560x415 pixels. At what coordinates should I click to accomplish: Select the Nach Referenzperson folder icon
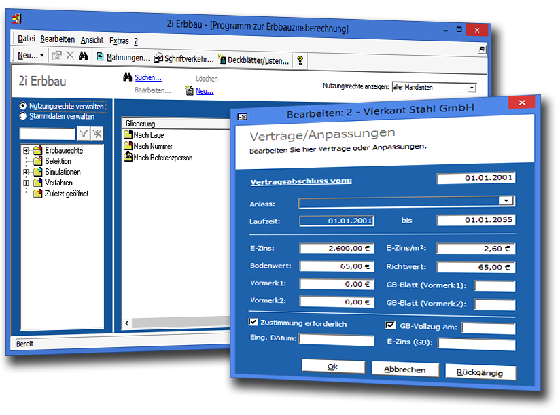pos(128,158)
